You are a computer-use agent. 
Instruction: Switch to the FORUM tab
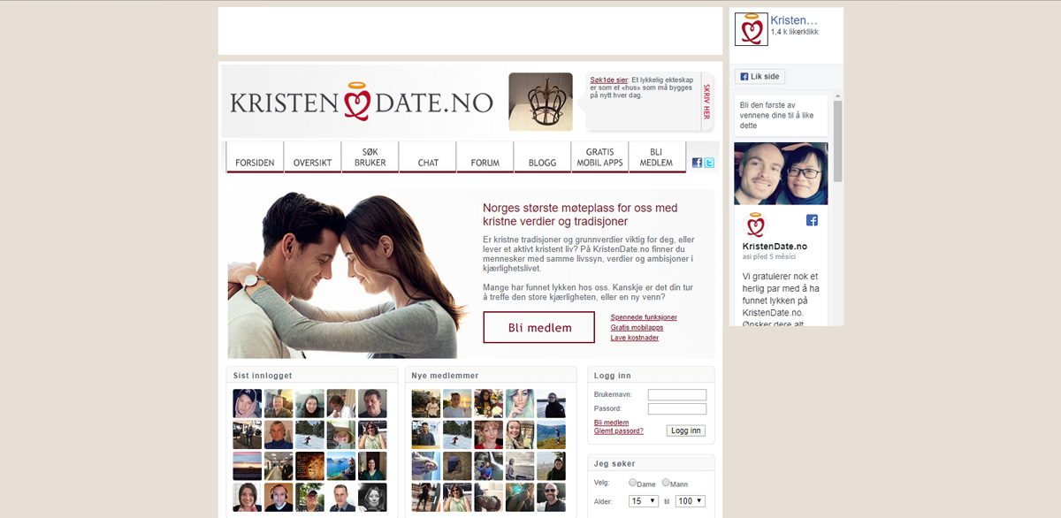point(485,157)
